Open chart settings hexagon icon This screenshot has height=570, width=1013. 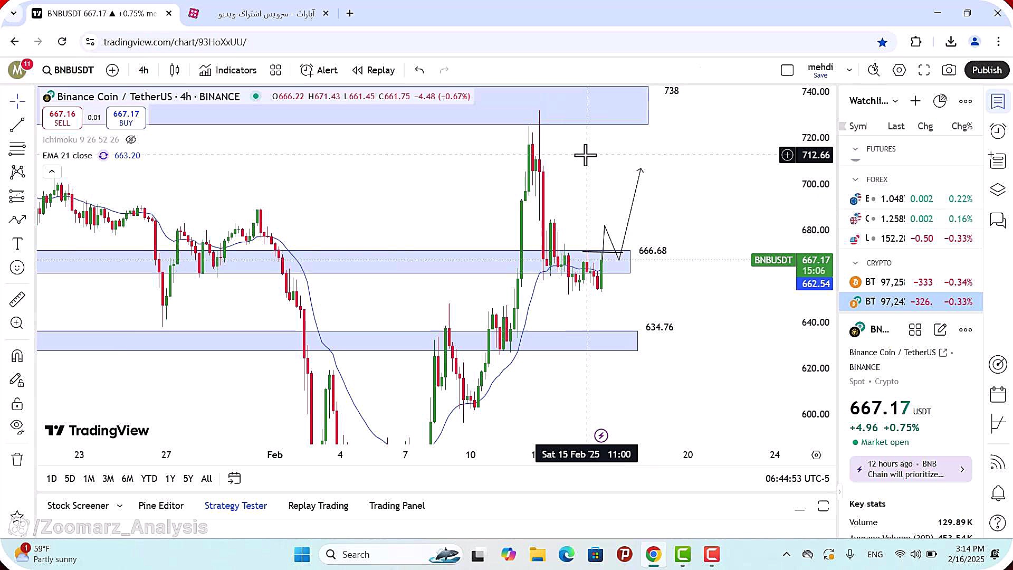[899, 70]
